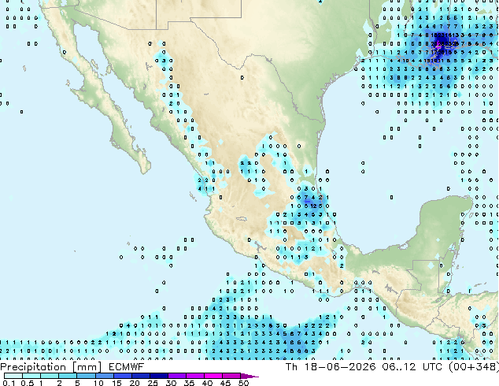
Task: Click the legend value '0.1'
Action: click(x=9, y=383)
